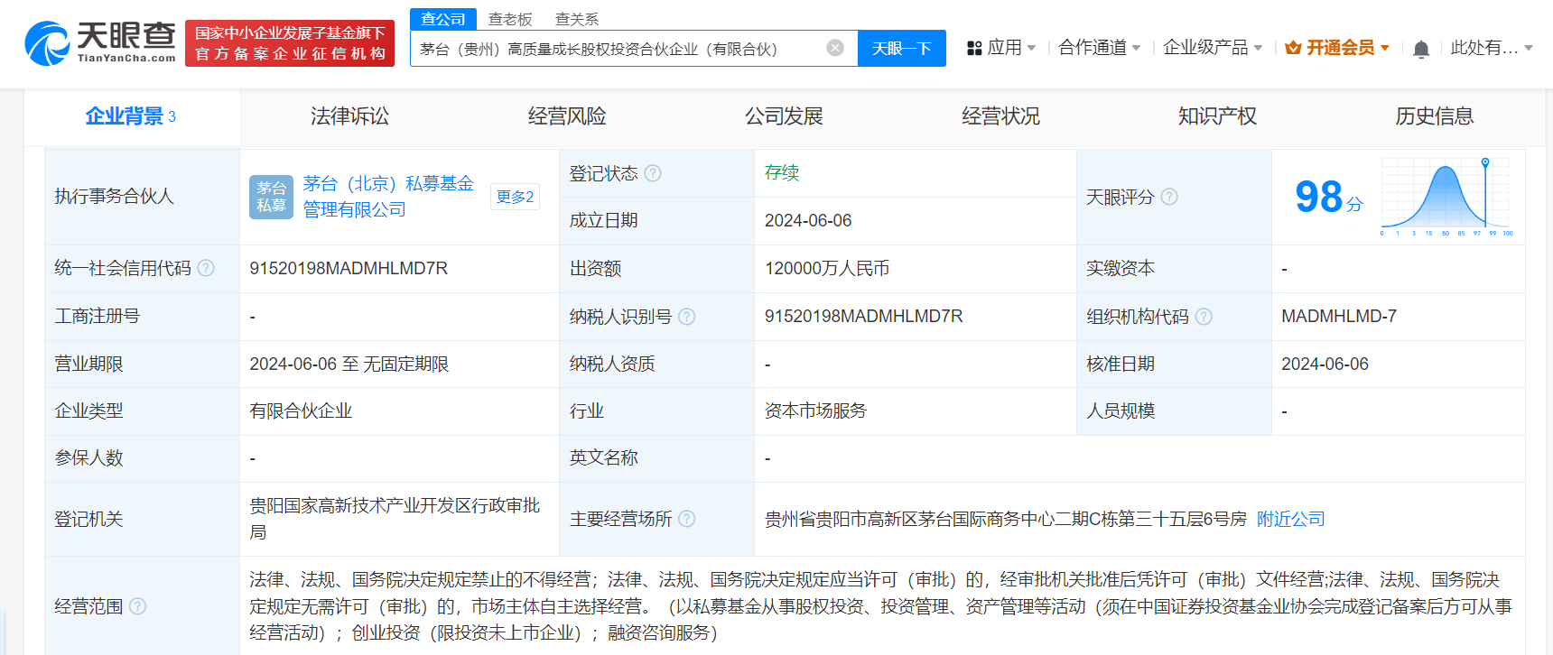This screenshot has height=655, width=1553.
Task: Show help for 经营范围 question icon
Action: (137, 606)
